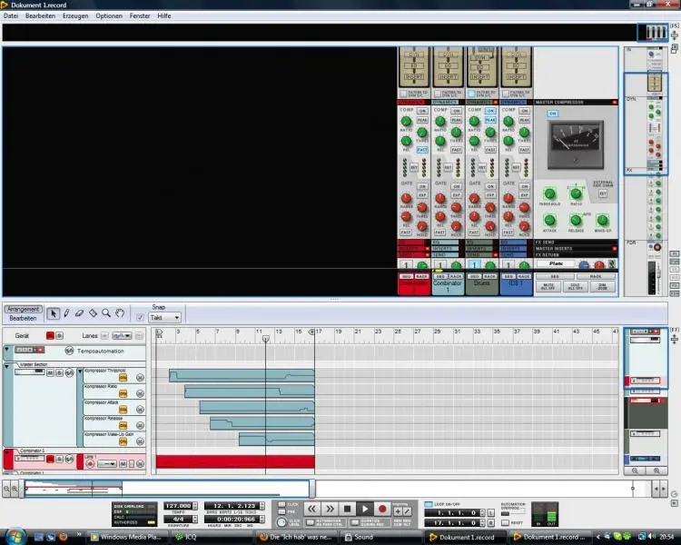The image size is (681, 545).
Task: Collapse the Tempoautomation track
Action: [7, 350]
